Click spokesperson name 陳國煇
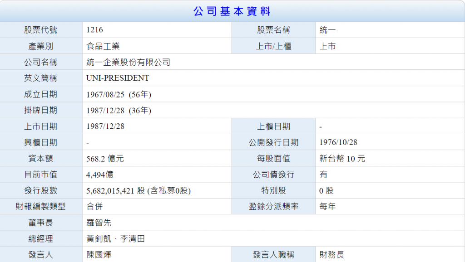Image resolution: width=465 pixels, height=262 pixels. (x=99, y=255)
